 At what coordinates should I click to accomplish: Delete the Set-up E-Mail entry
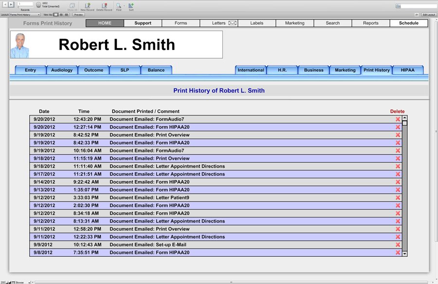[x=398, y=245]
